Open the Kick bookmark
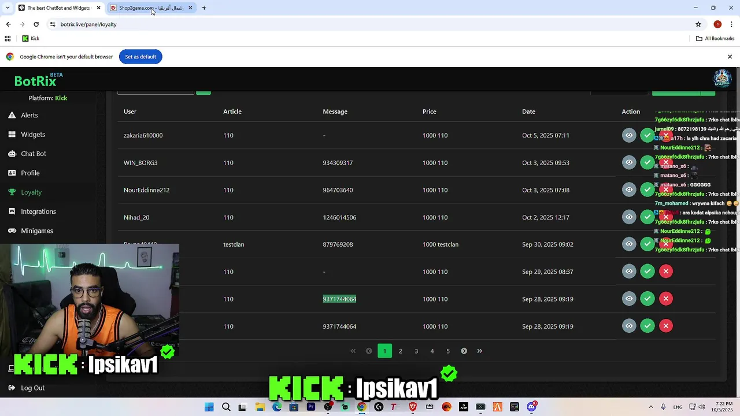The image size is (740, 416). (31, 39)
